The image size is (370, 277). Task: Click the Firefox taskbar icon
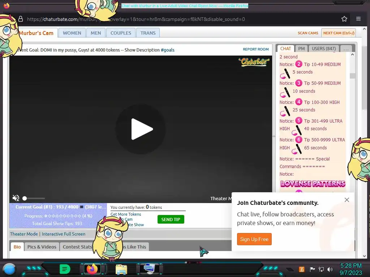pyautogui.click(x=92, y=269)
